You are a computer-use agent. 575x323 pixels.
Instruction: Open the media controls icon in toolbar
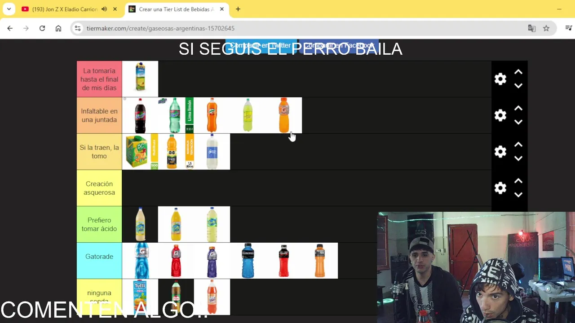pyautogui.click(x=568, y=28)
